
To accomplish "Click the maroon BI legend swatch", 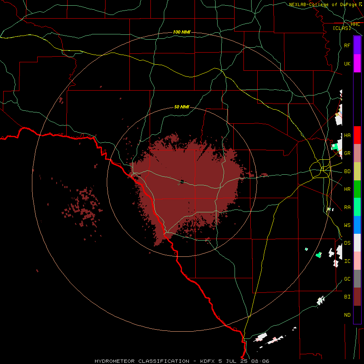I will coord(357,297).
